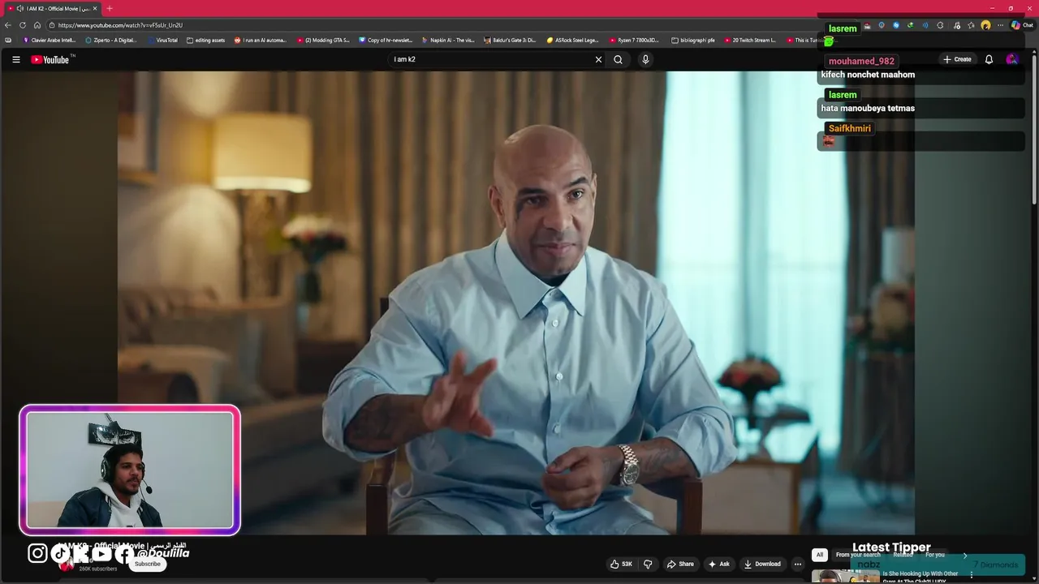Open the 'editing assets' bookmark folder
This screenshot has width=1039, height=584.
[x=205, y=40]
